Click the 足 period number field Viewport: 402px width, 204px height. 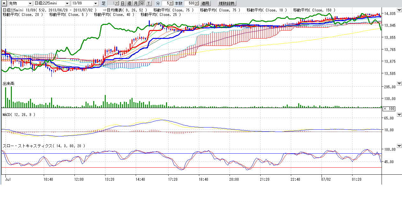tap(112, 4)
